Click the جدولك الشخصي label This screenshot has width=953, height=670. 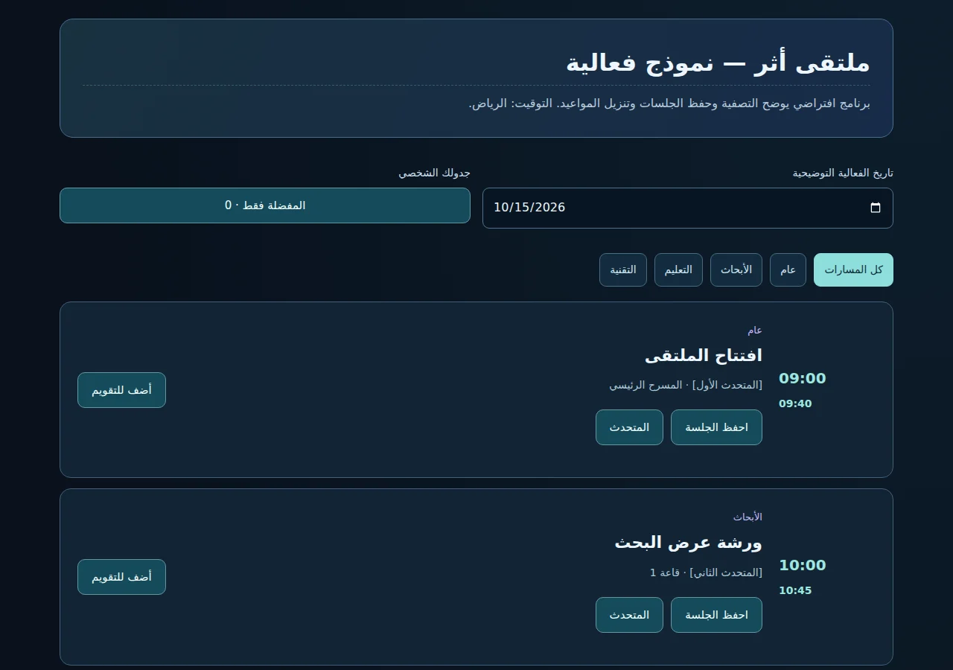pos(434,173)
